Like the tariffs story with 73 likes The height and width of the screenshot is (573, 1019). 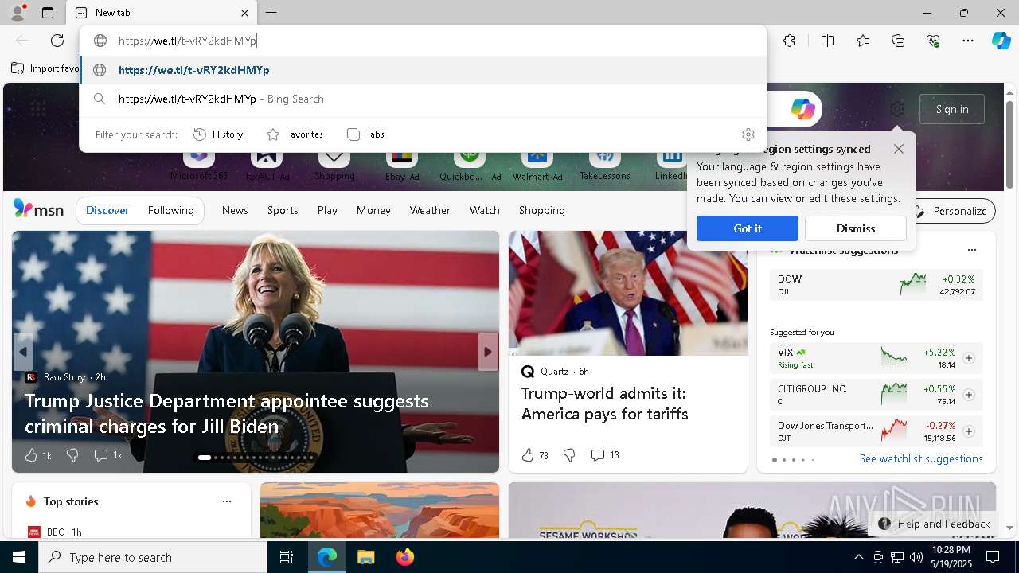click(x=535, y=455)
